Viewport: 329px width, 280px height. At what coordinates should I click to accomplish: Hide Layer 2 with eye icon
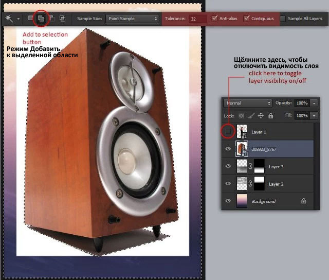228,184
